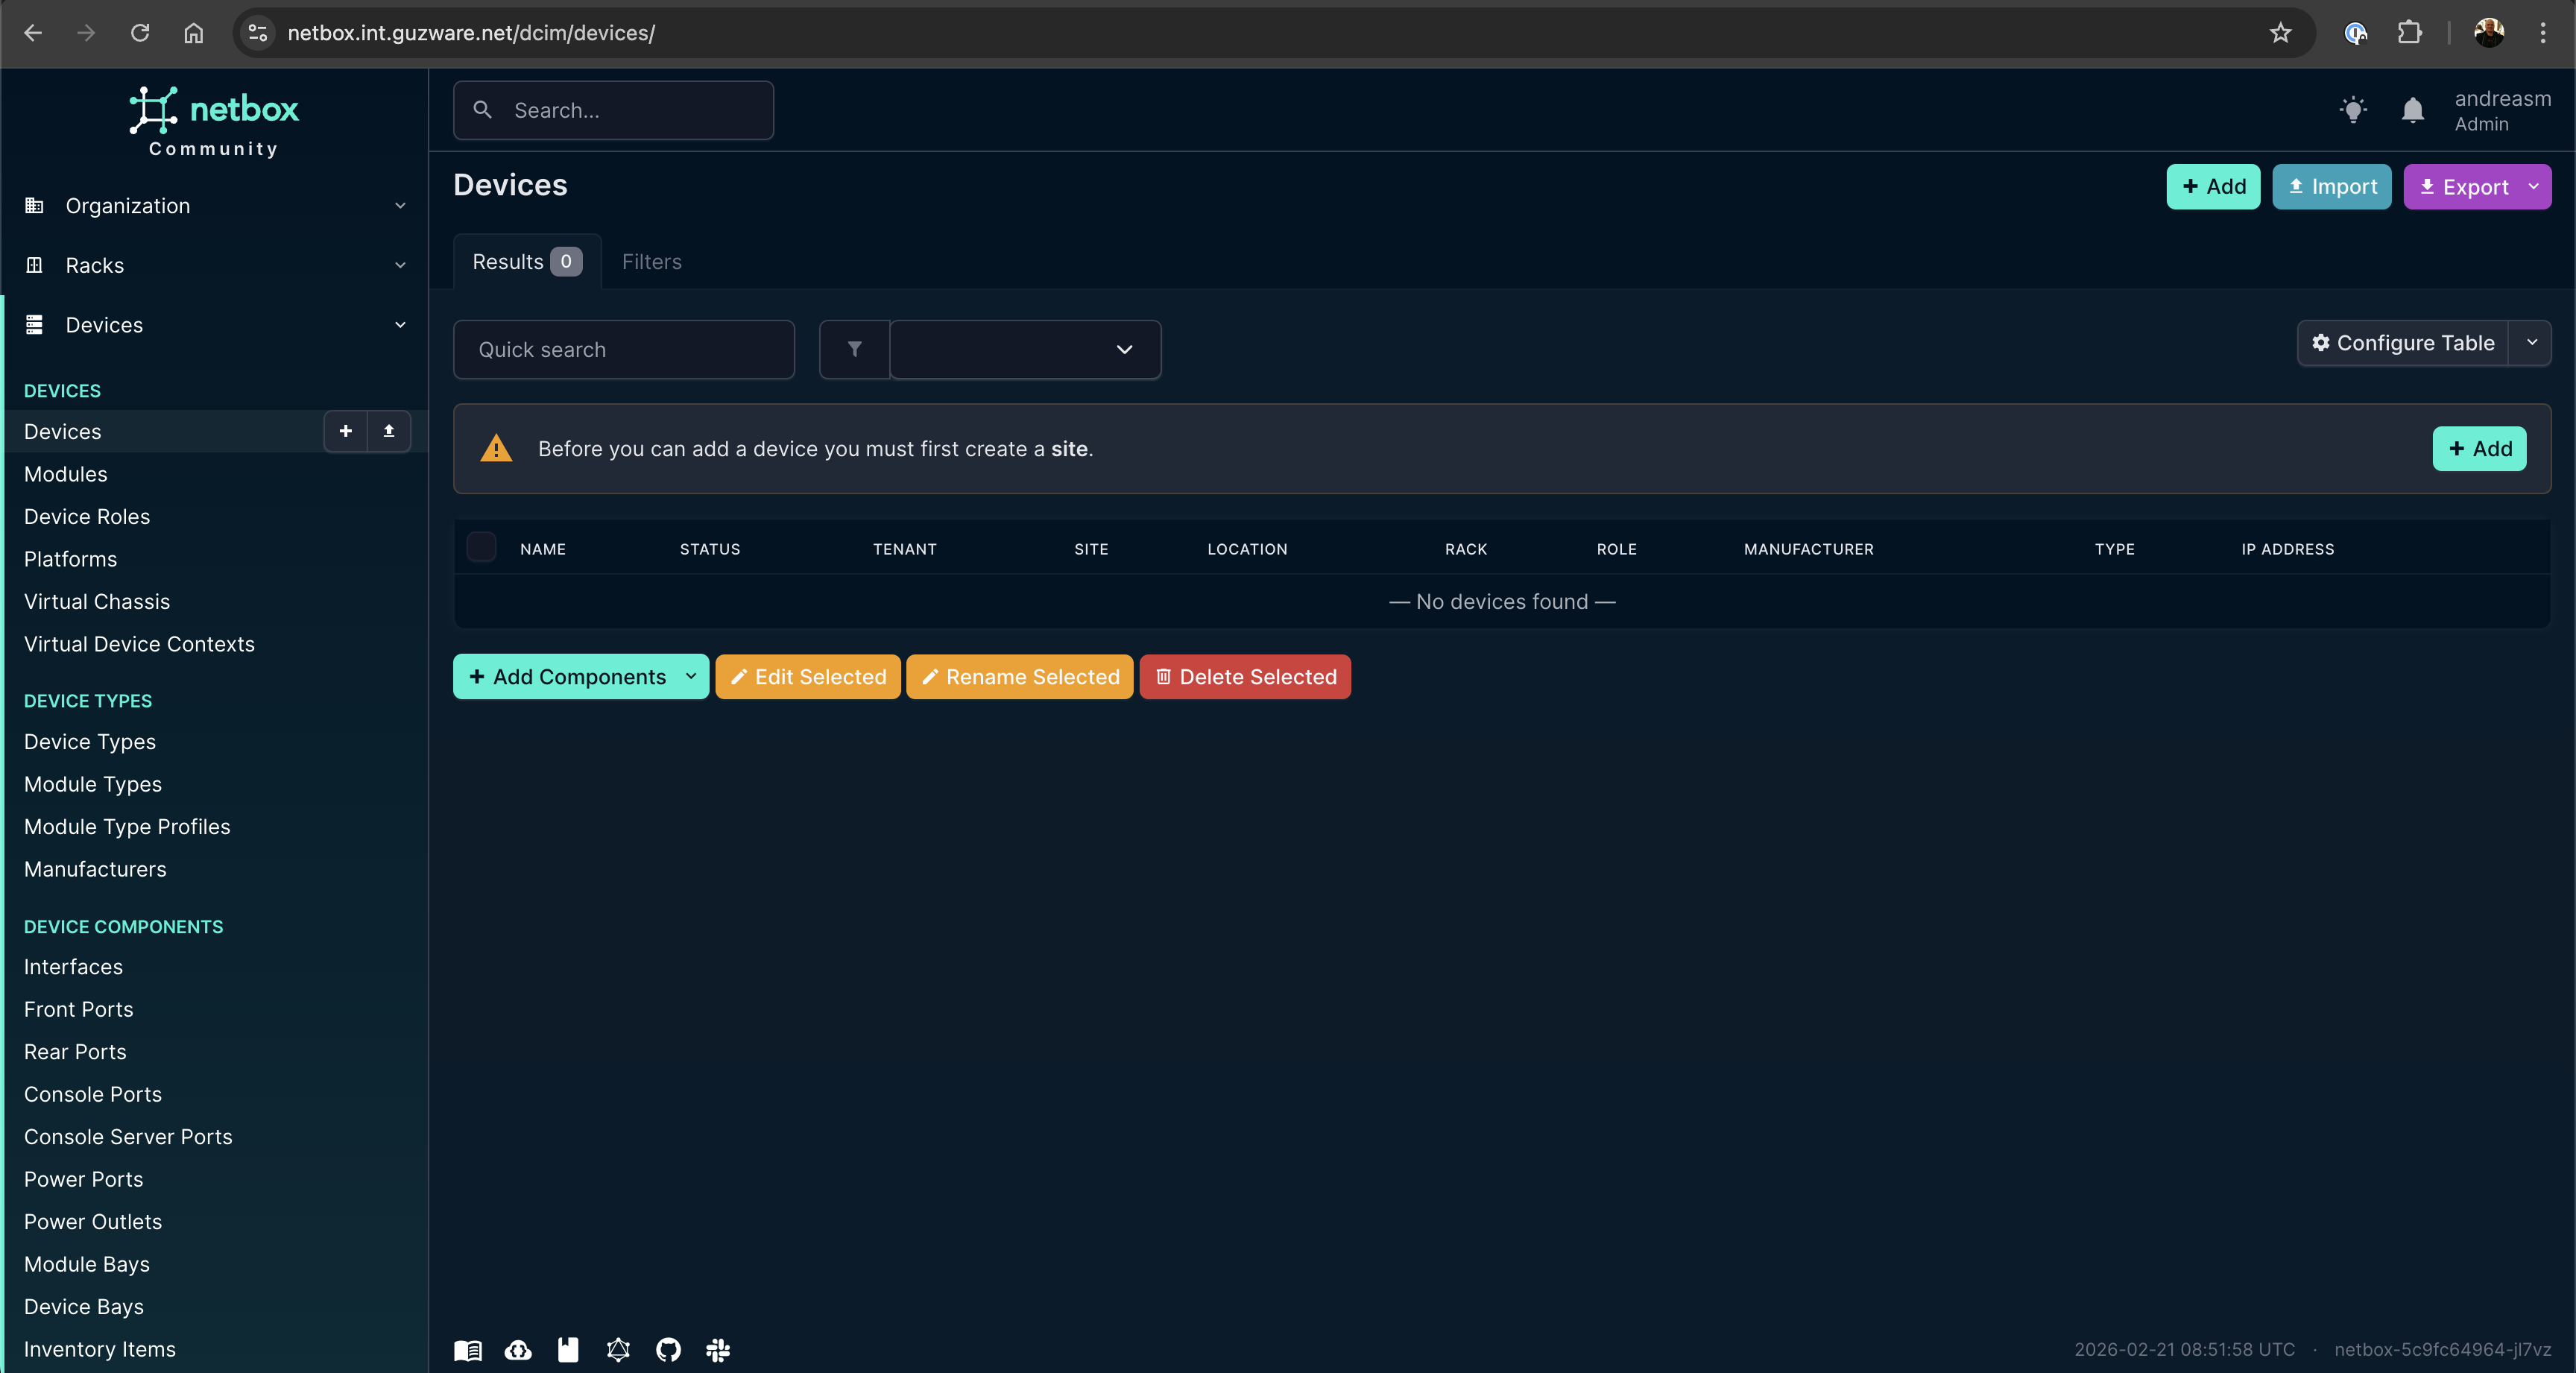Open the NetBox documentation book icon

(467, 1350)
